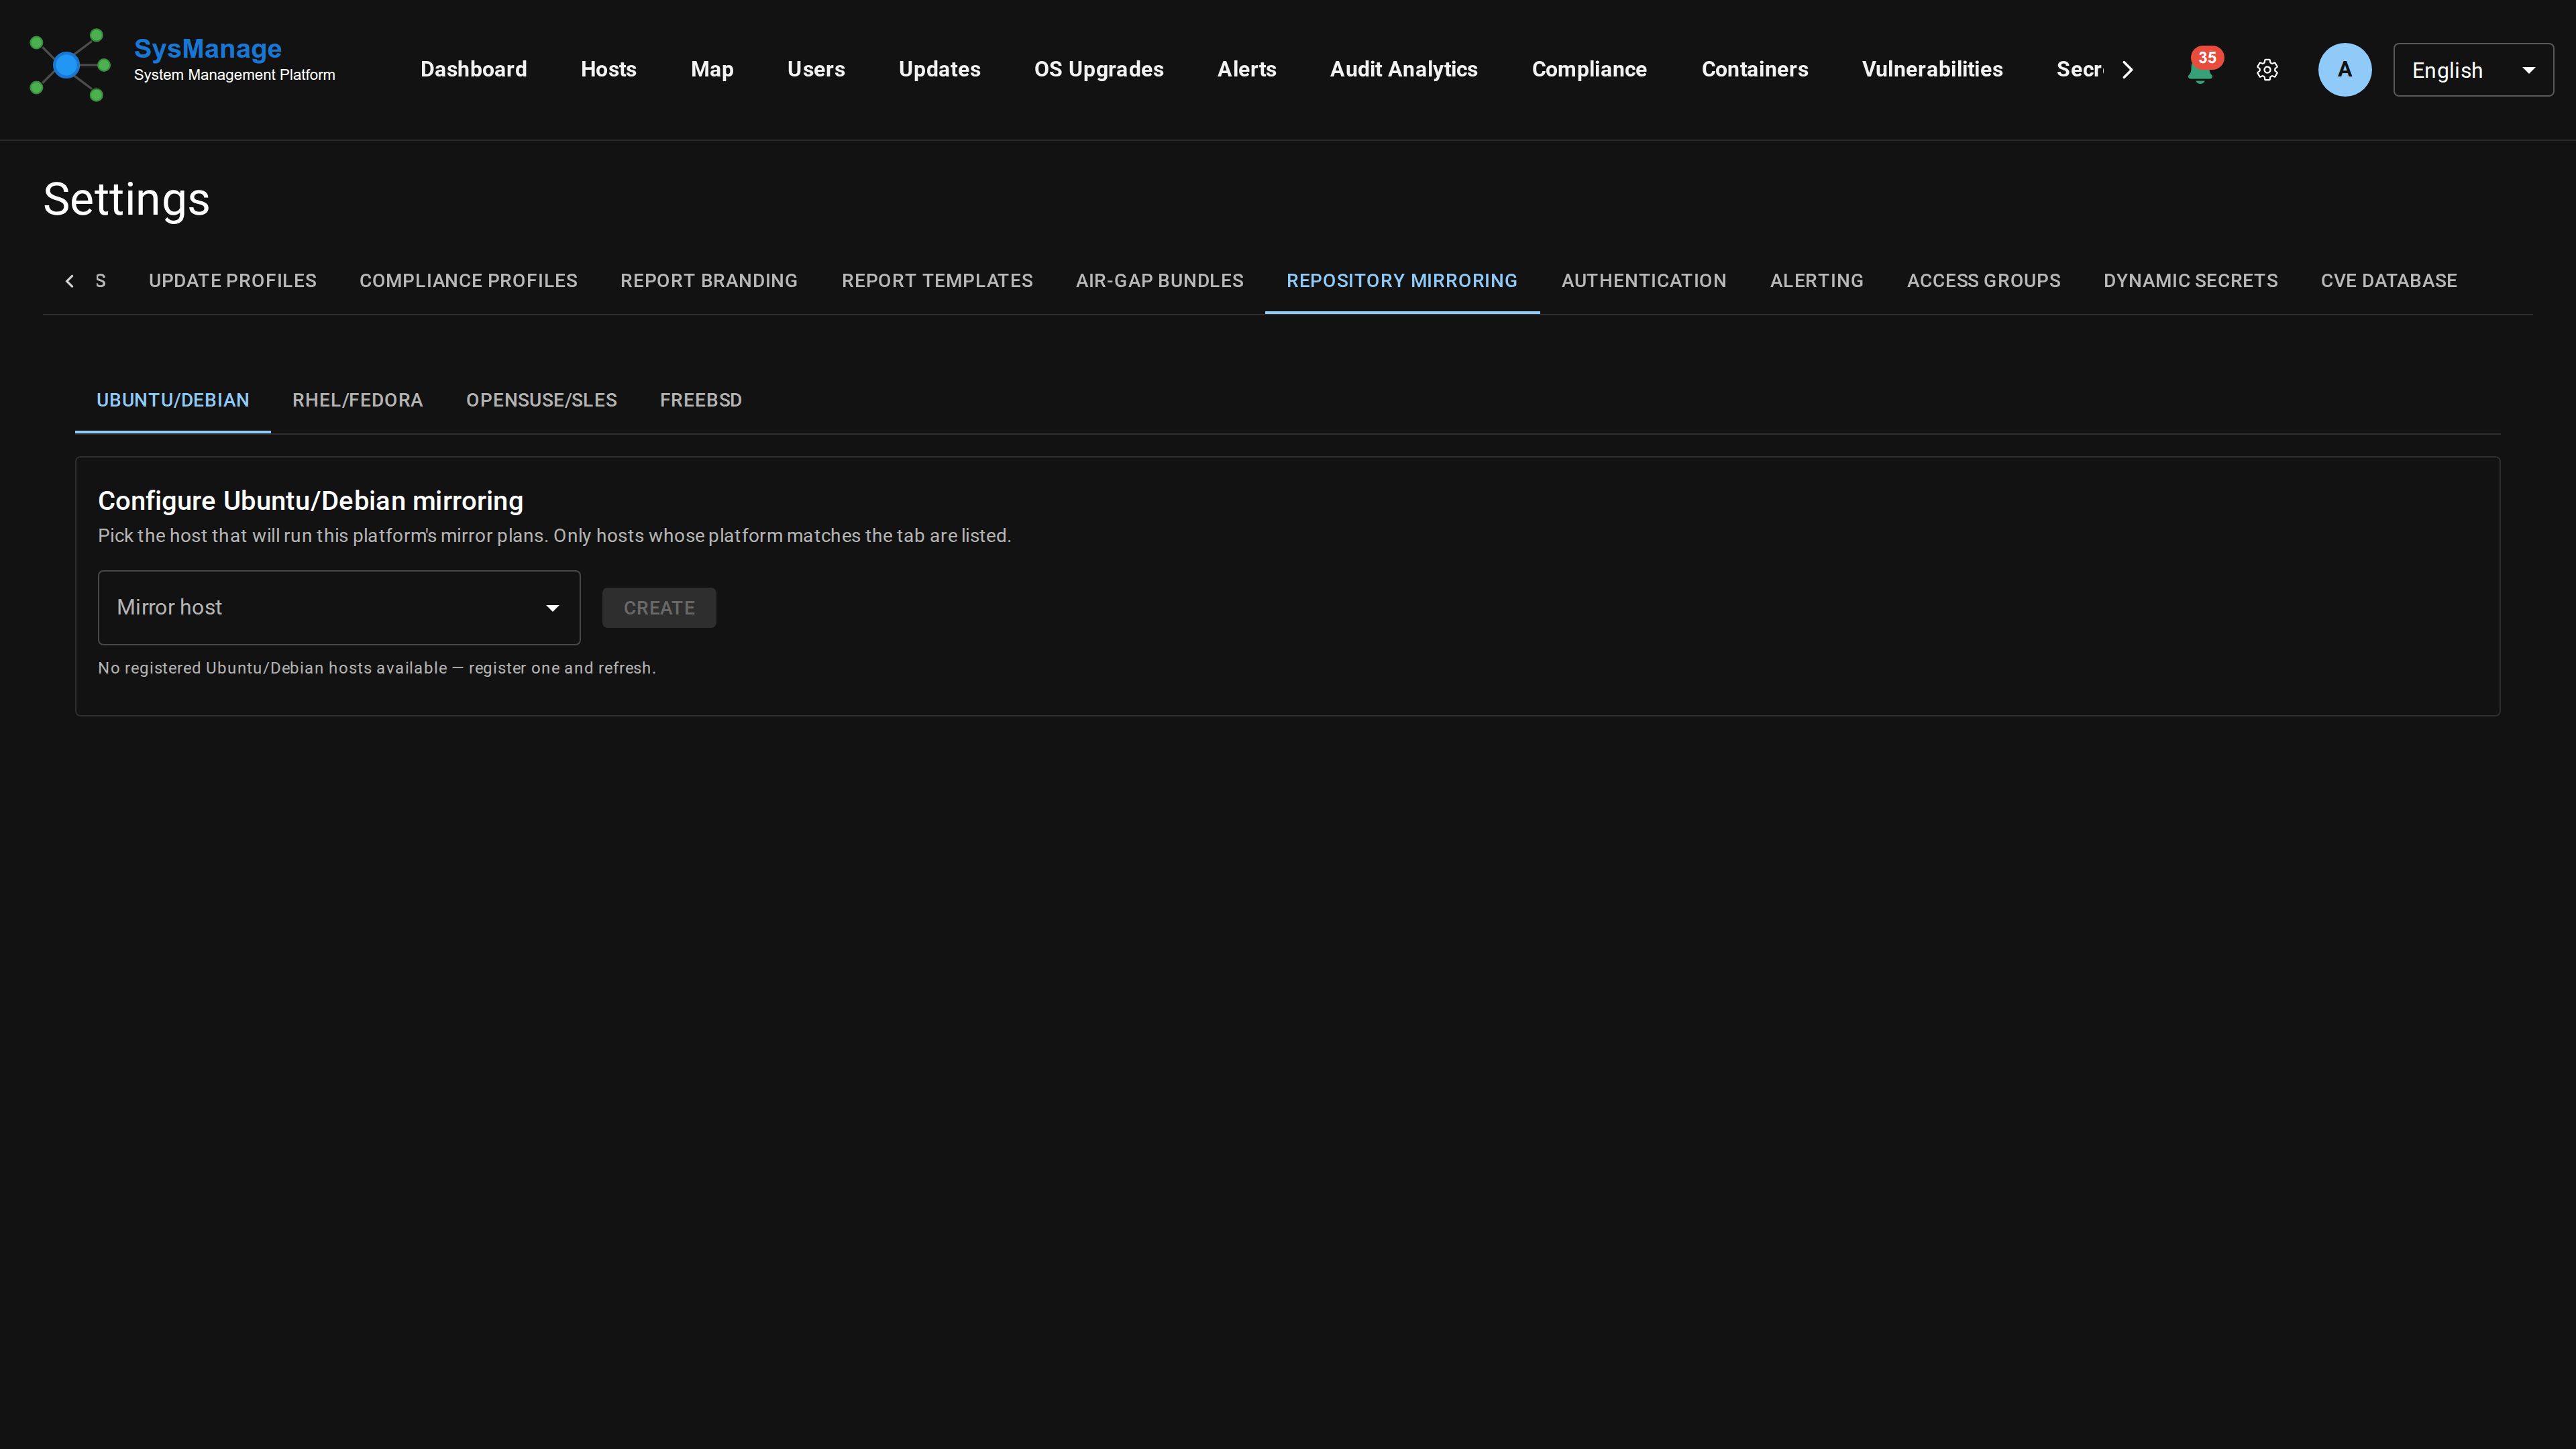The image size is (2576, 1449).
Task: Open the Map page
Action: coord(712,69)
